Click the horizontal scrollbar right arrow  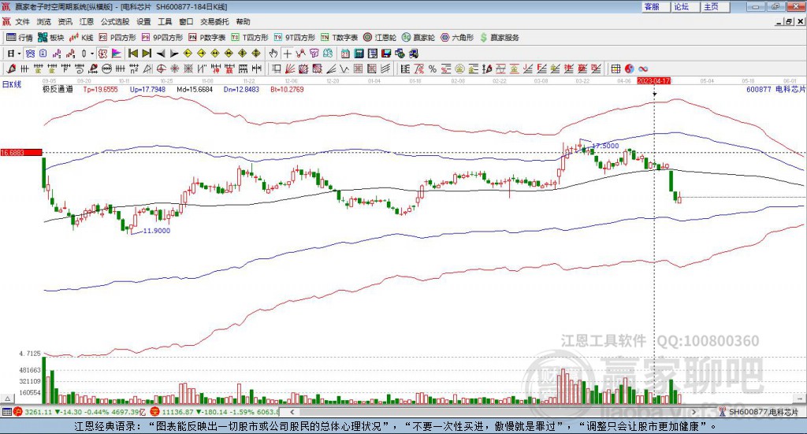[x=694, y=412]
